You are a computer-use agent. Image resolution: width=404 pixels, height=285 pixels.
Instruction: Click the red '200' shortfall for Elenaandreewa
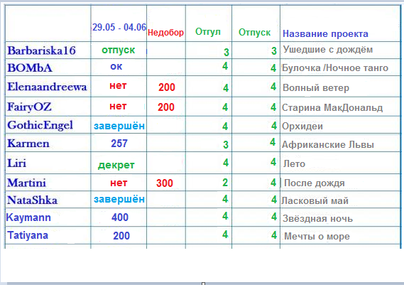[x=167, y=87]
